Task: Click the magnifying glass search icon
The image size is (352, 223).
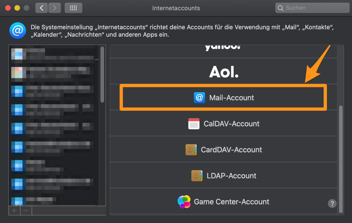Action: (x=280, y=8)
